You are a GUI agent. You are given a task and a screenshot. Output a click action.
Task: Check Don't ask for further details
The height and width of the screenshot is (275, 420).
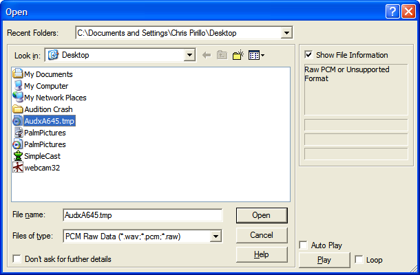point(17,258)
